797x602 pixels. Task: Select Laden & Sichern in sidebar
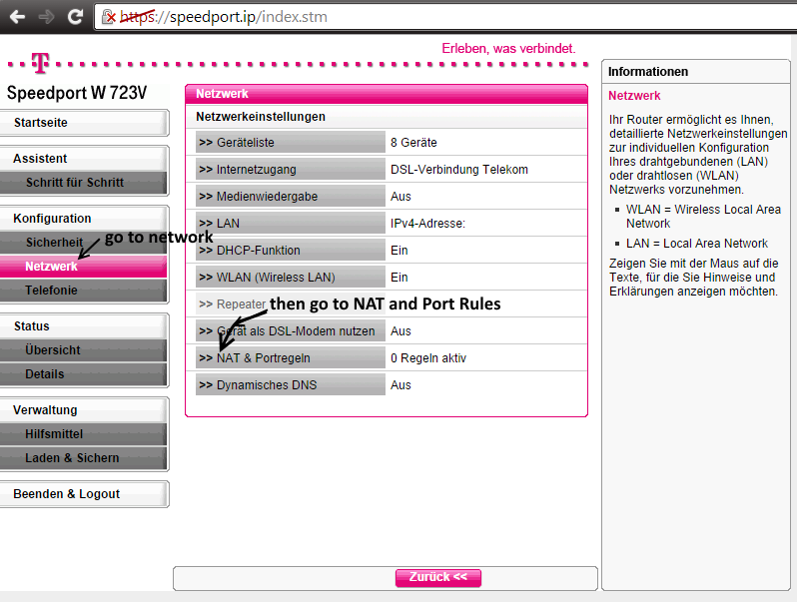(x=83, y=457)
